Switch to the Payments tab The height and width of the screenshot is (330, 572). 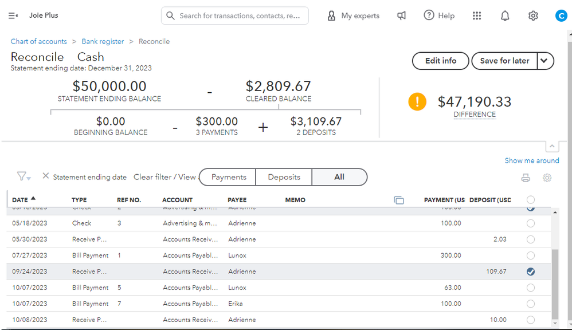coord(229,177)
